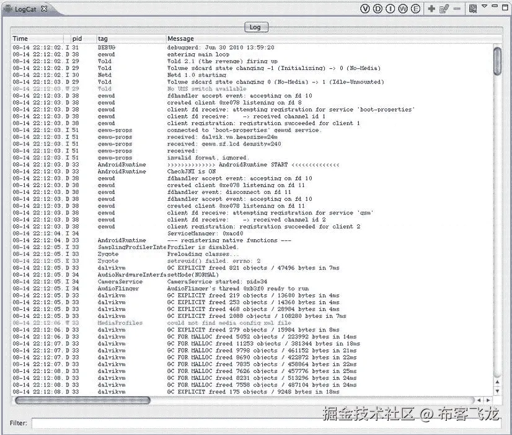Select the Error (E) log level filter
This screenshot has width=512, height=435.
[415, 9]
